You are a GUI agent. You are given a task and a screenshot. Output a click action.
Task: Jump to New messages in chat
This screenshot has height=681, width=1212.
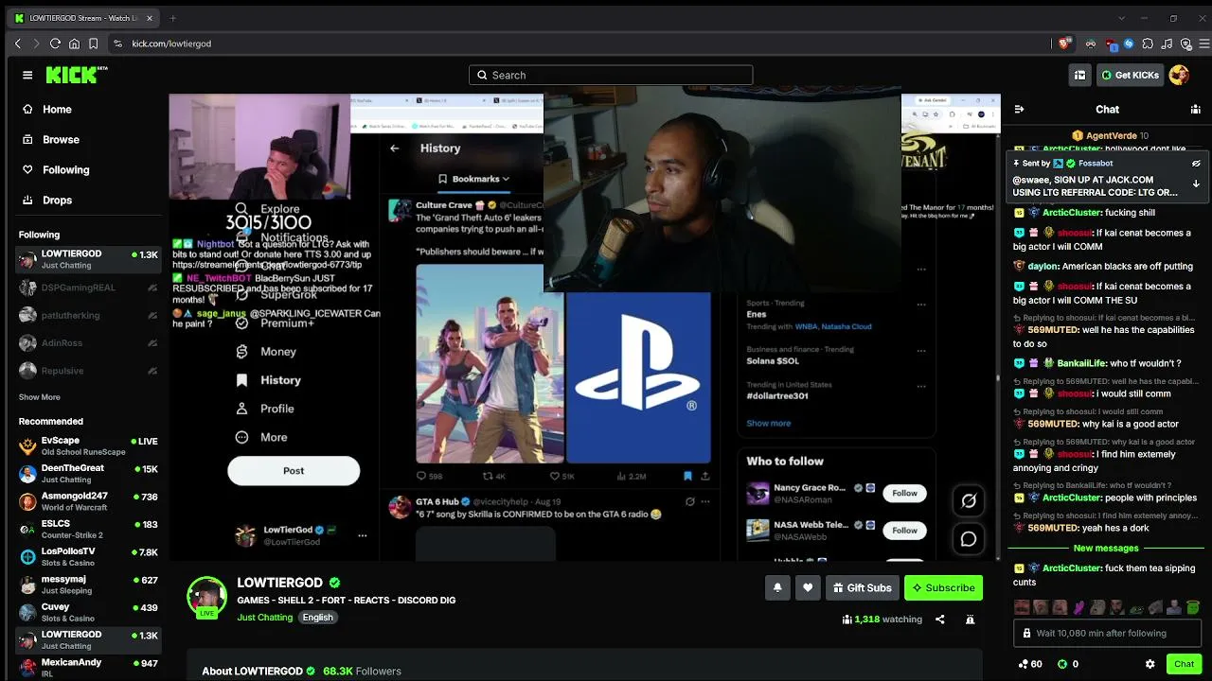click(1105, 549)
